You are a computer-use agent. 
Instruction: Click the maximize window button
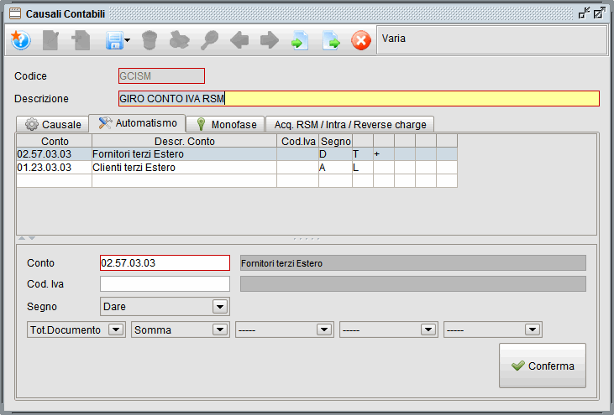tap(599, 13)
